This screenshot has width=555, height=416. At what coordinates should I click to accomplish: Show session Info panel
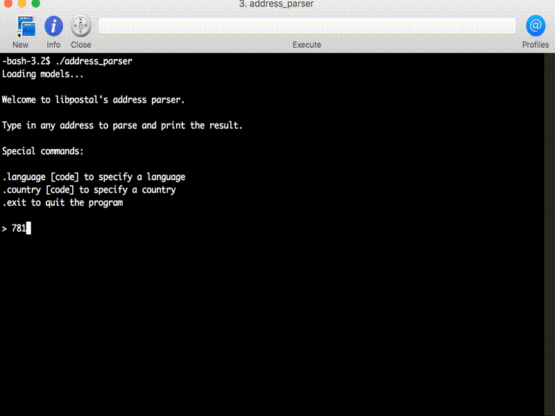click(x=53, y=26)
